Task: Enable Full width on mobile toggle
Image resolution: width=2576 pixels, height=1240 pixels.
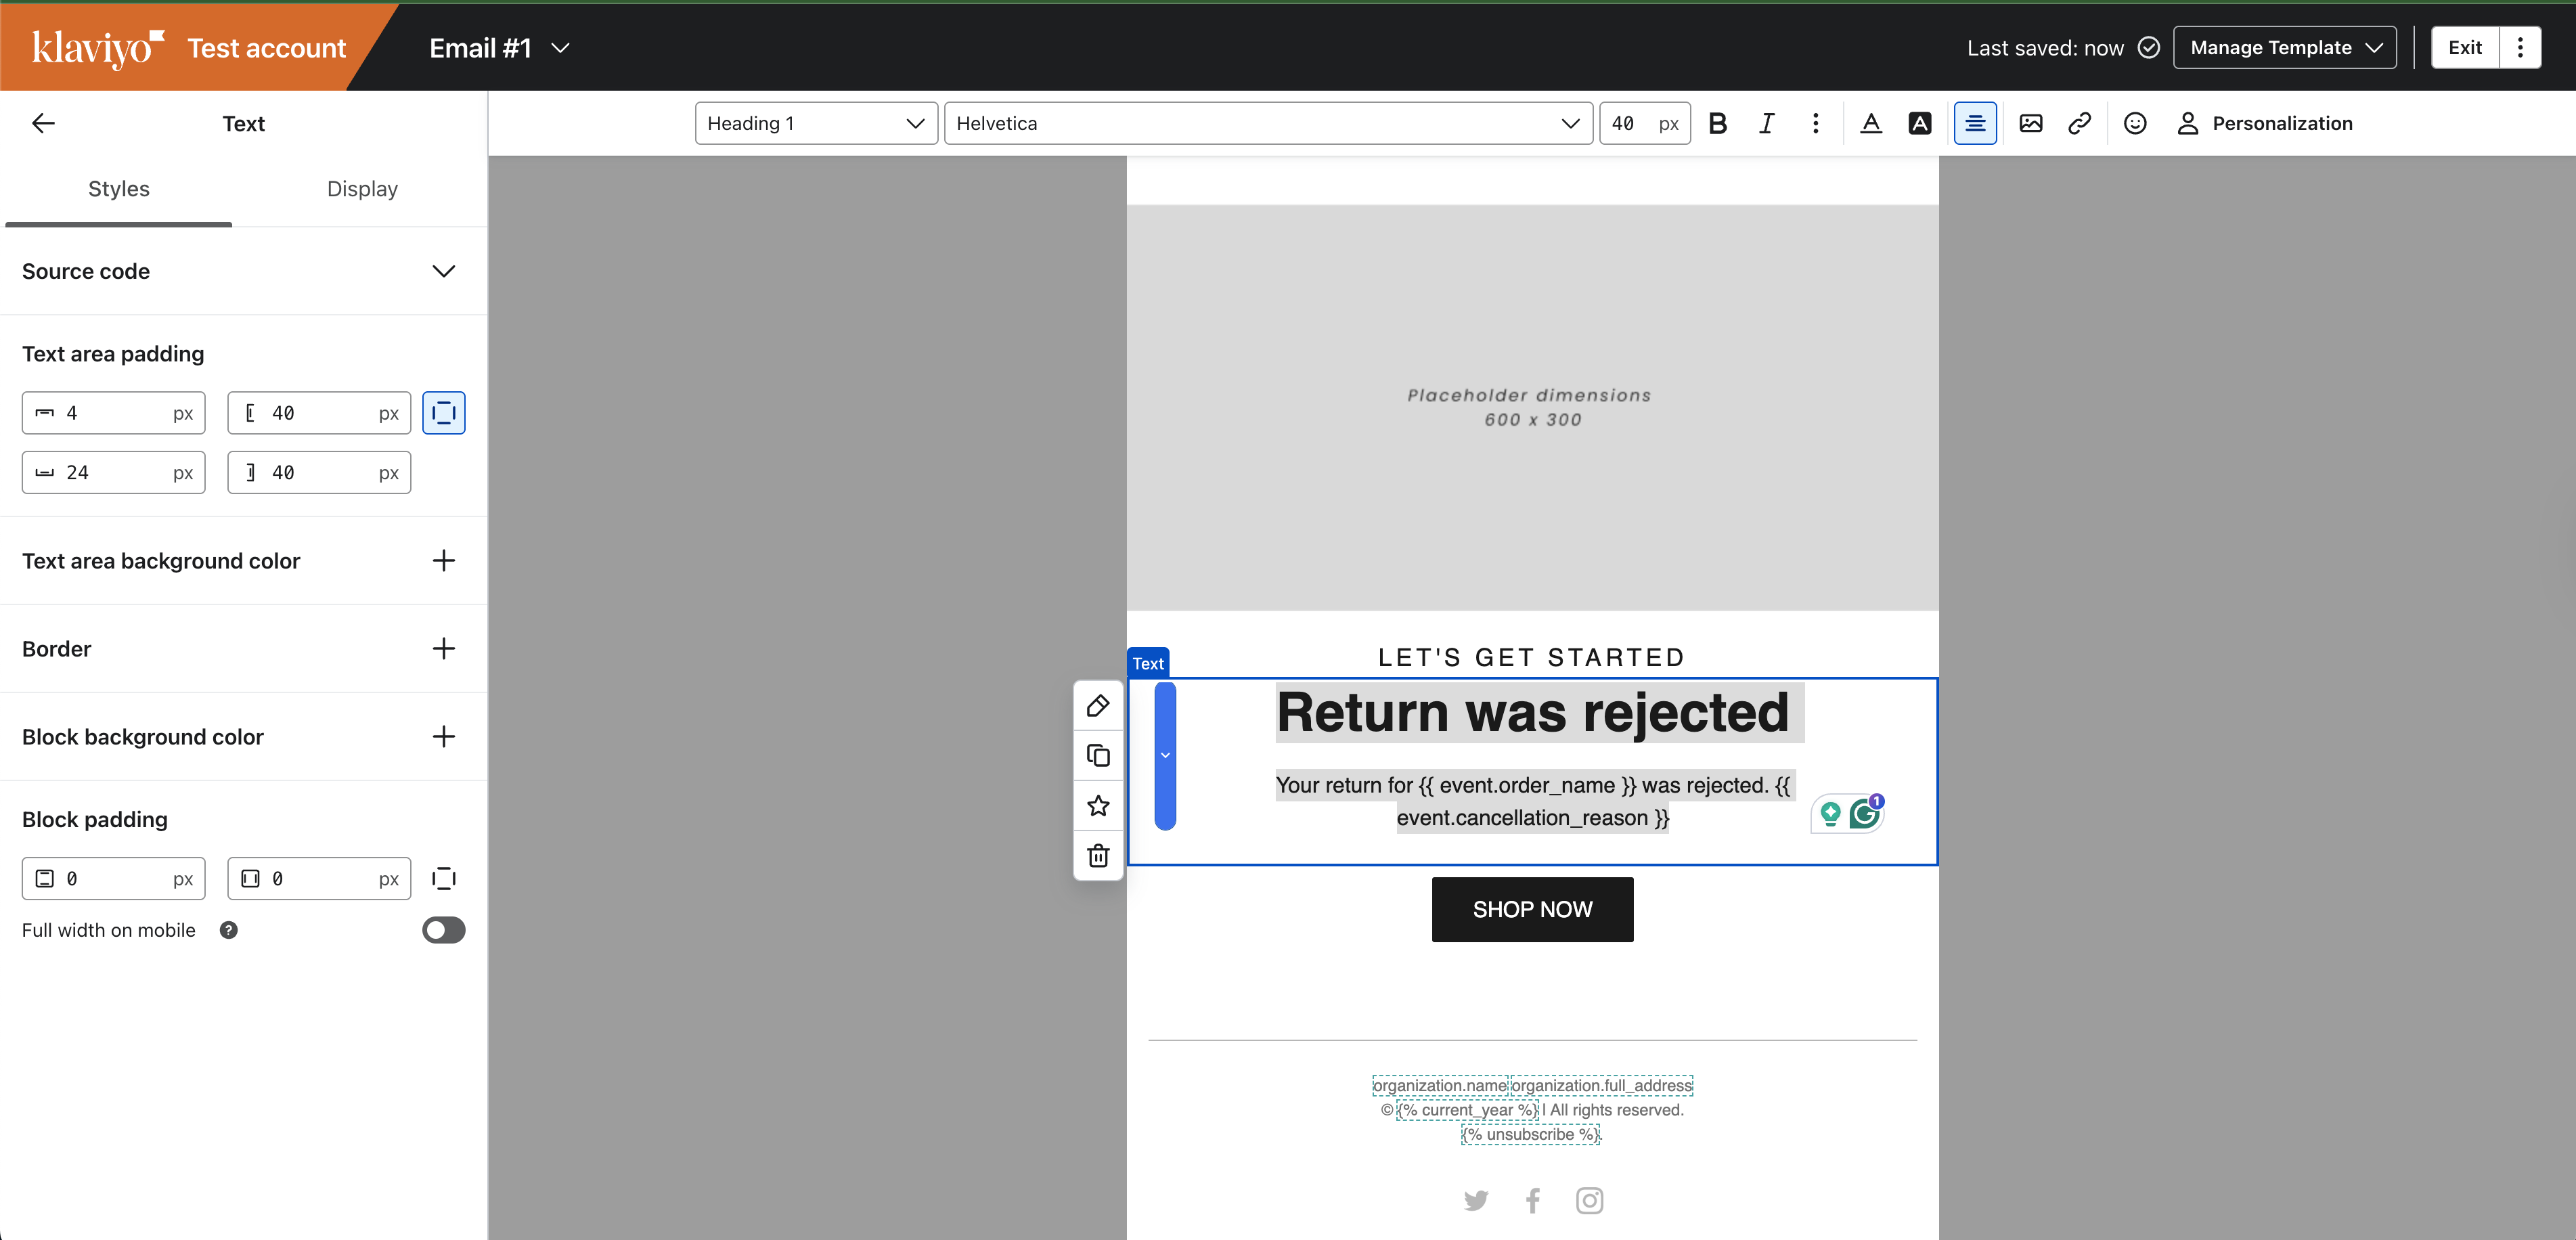Action: pyautogui.click(x=443, y=930)
